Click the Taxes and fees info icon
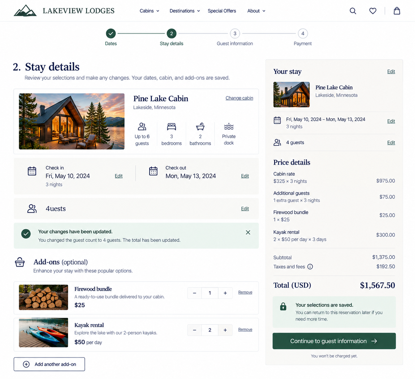This screenshot has width=415, height=379. tap(310, 266)
